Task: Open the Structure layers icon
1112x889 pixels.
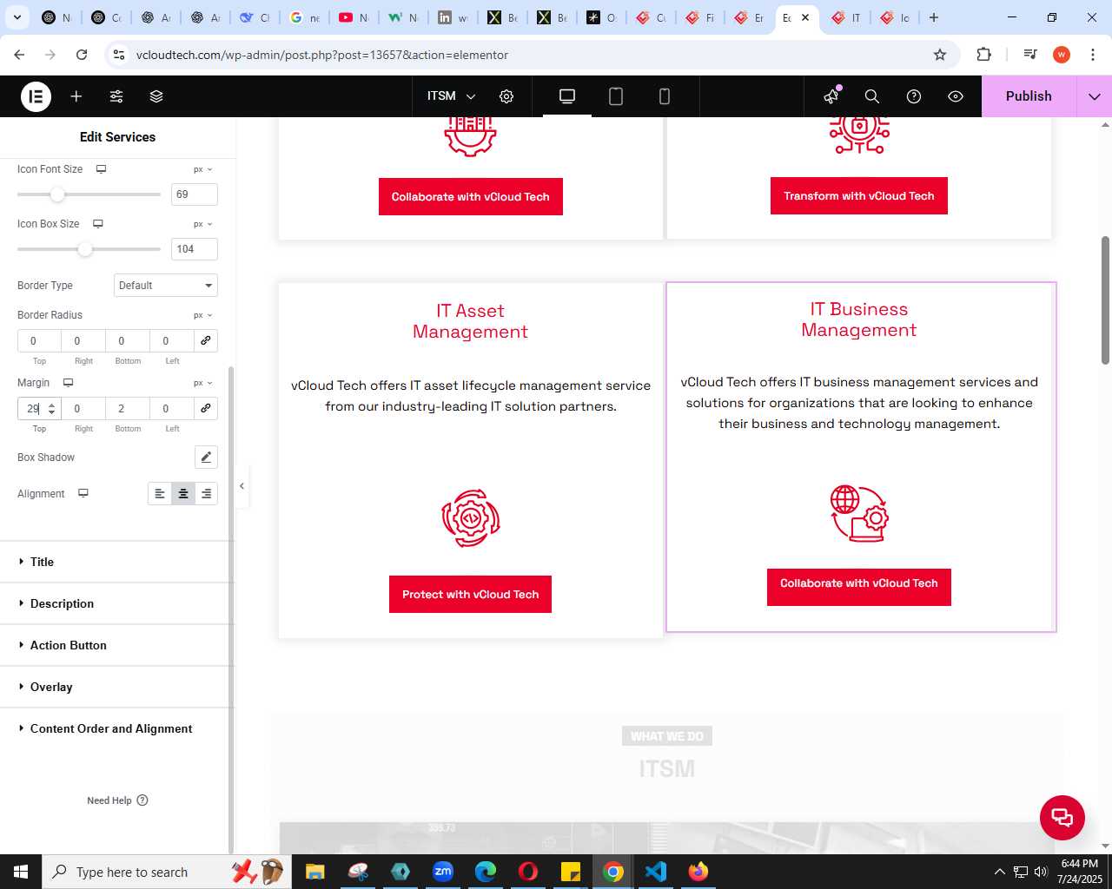Action: [x=156, y=96]
